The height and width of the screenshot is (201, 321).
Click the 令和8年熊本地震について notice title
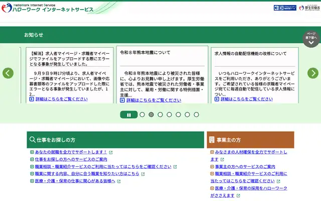pyautogui.click(x=145, y=52)
